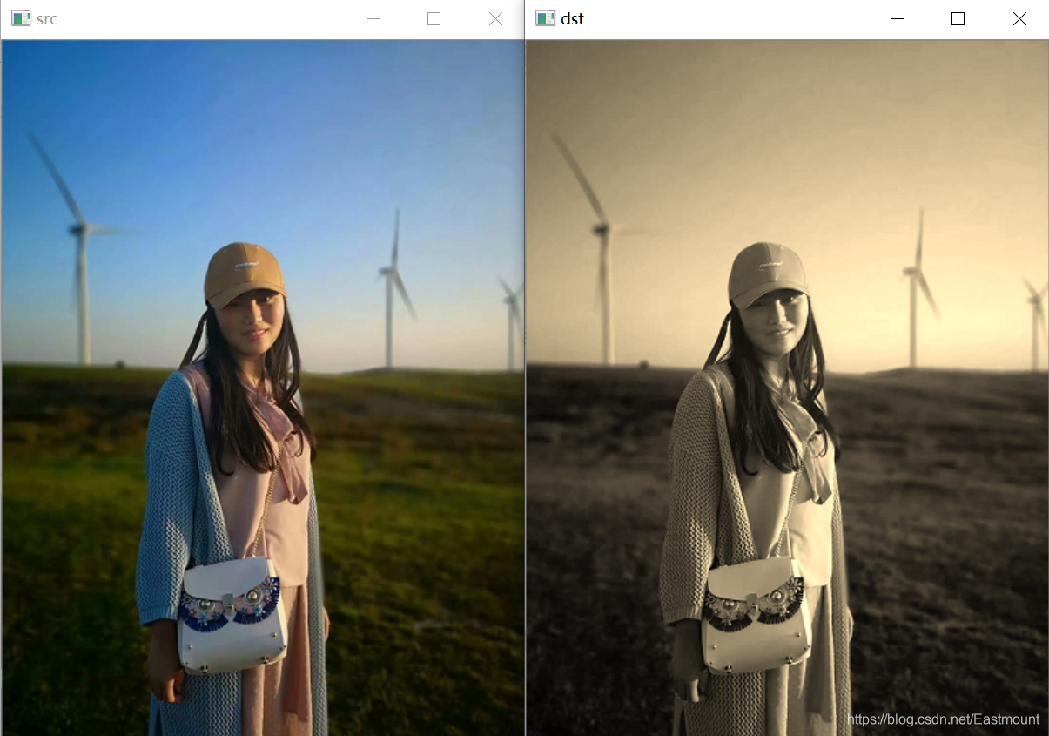Viewport: 1049px width, 736px height.
Task: Click the src window app icon
Action: [21, 18]
